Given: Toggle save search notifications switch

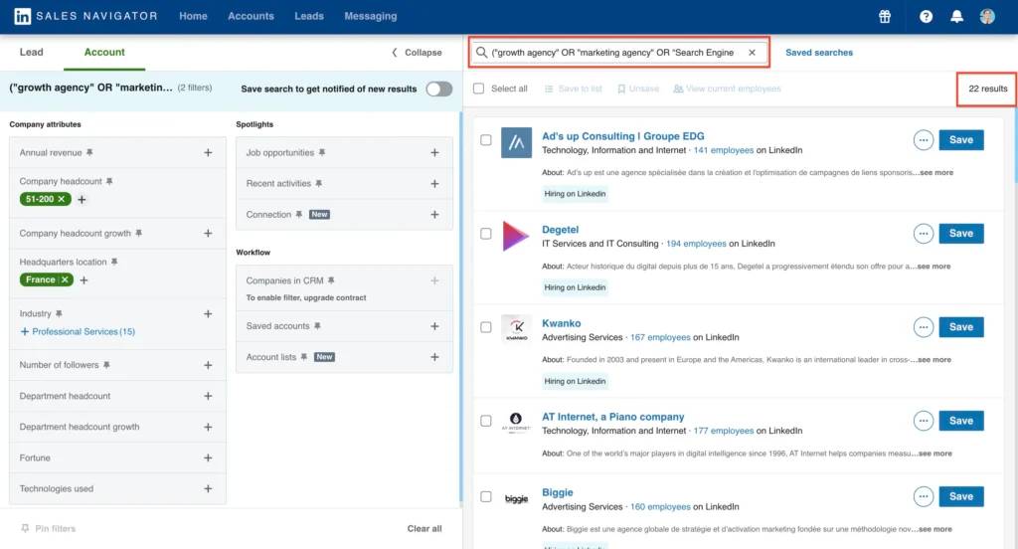Looking at the screenshot, I should [438, 90].
